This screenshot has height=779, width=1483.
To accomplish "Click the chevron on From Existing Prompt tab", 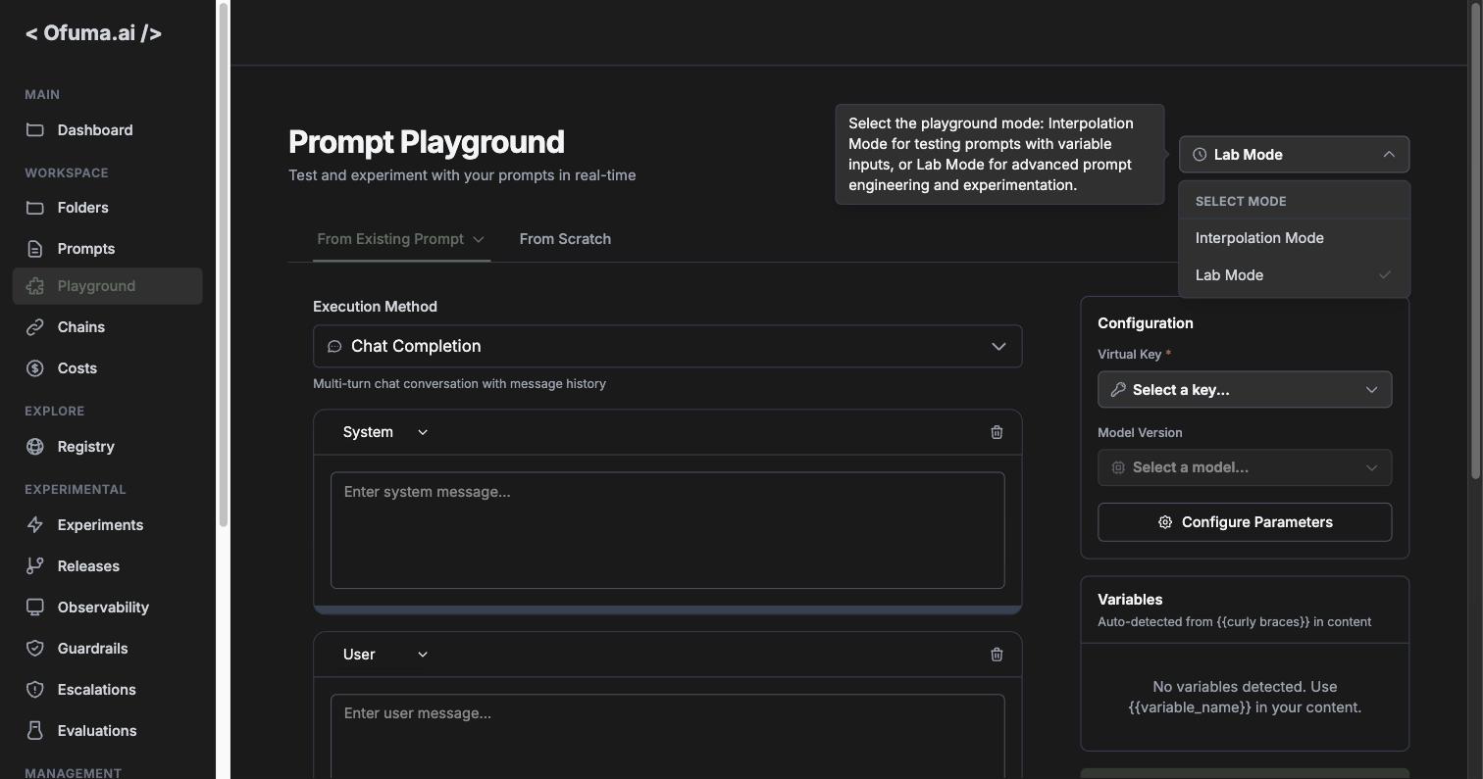I will (x=479, y=239).
